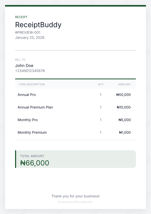
Task: Select the Monthly Pro item row
Action: [x=28, y=120]
